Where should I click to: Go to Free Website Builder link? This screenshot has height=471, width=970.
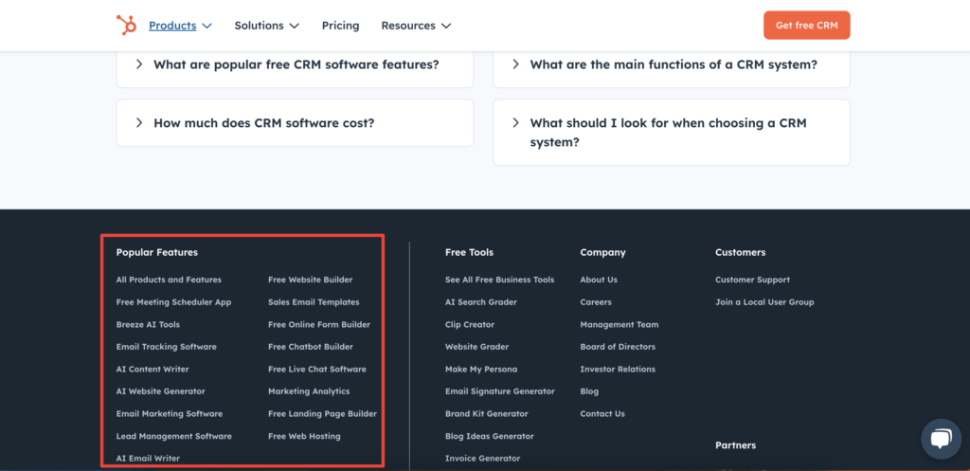click(311, 280)
